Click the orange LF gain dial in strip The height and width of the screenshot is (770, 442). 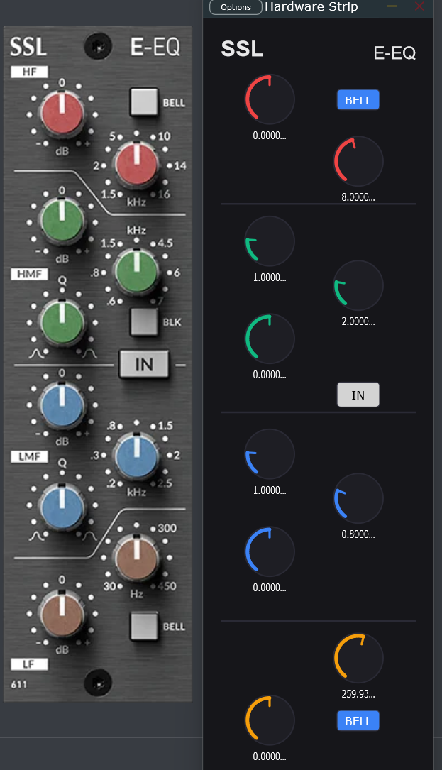pos(270,720)
